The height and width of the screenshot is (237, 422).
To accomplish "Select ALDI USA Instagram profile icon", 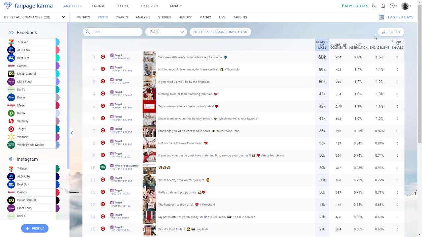I will pyautogui.click(x=11, y=176).
